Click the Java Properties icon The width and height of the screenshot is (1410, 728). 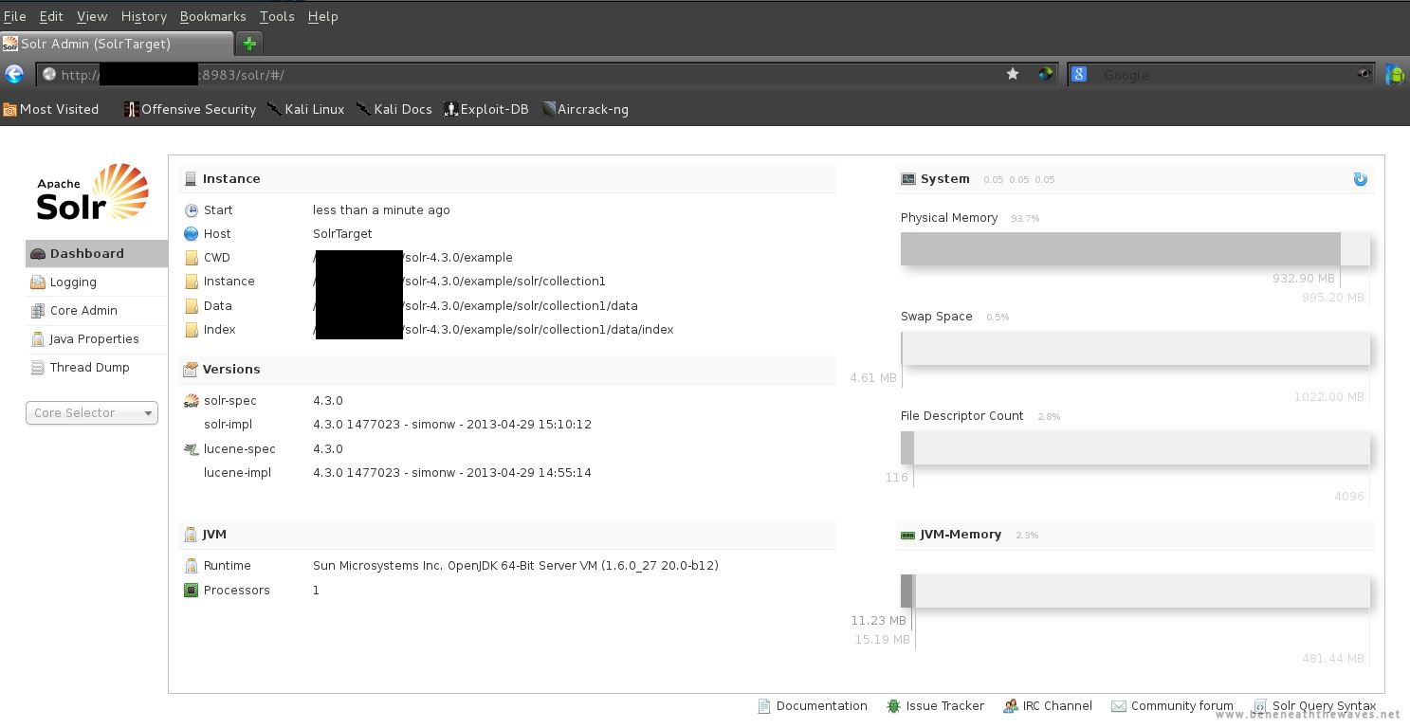coord(38,339)
